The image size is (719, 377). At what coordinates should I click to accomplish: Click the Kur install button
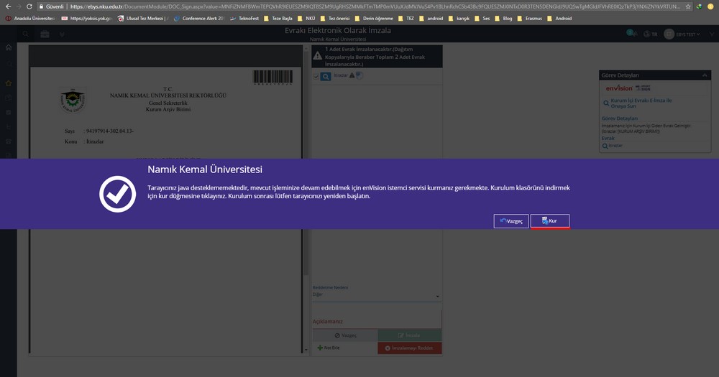point(550,220)
